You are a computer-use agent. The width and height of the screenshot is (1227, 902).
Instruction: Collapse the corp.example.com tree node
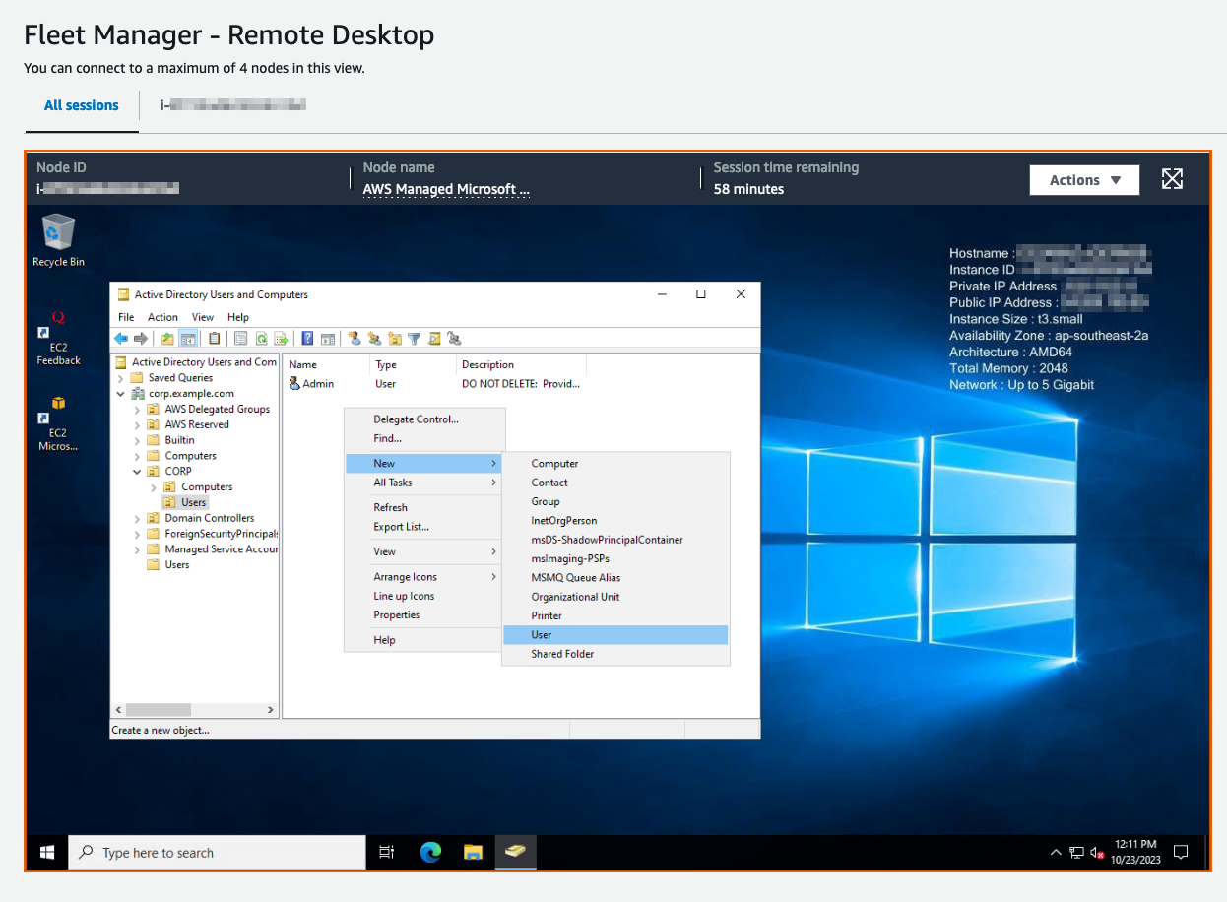(x=120, y=392)
